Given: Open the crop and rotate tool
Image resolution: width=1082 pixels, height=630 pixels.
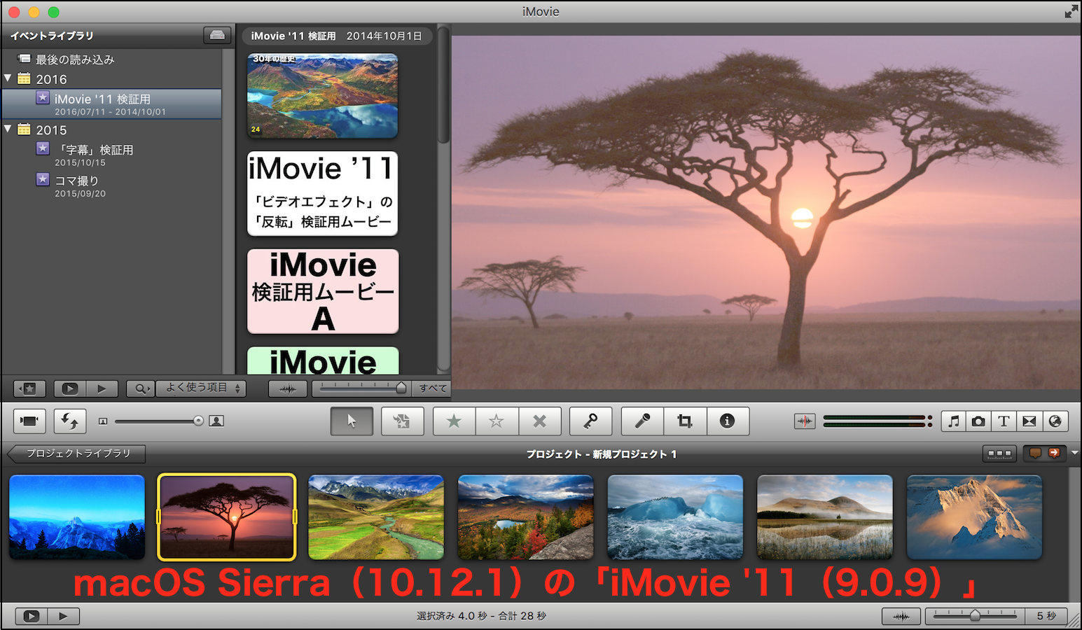Looking at the screenshot, I should (685, 421).
